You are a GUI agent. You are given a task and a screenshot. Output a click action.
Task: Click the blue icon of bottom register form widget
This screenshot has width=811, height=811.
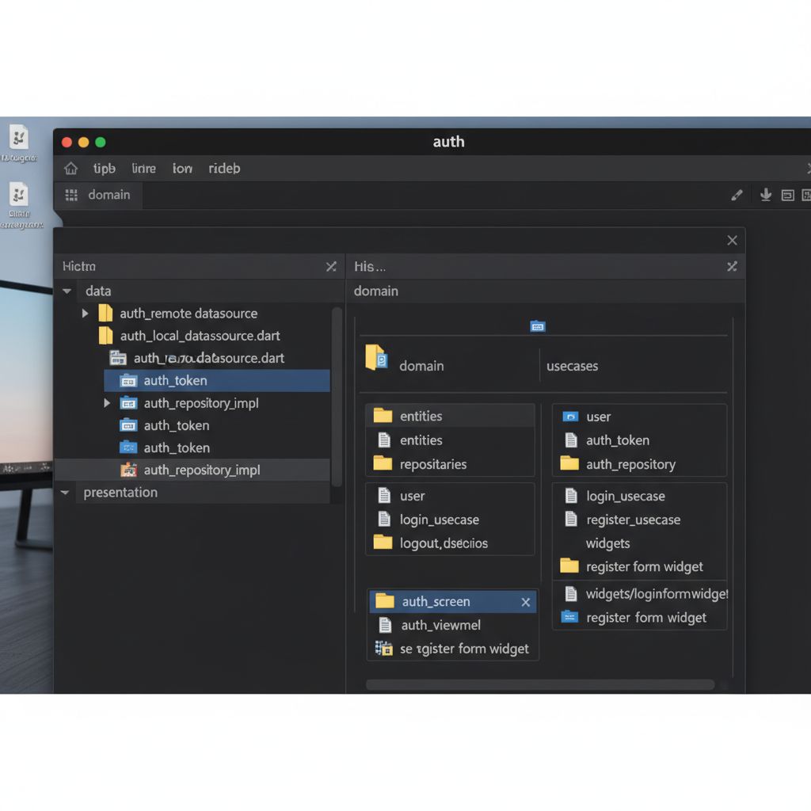click(569, 616)
